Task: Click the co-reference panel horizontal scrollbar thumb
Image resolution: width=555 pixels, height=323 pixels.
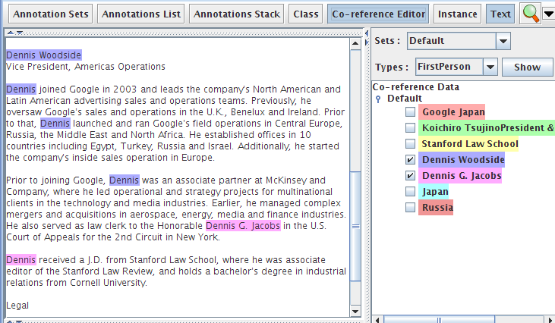Action: tap(439, 320)
